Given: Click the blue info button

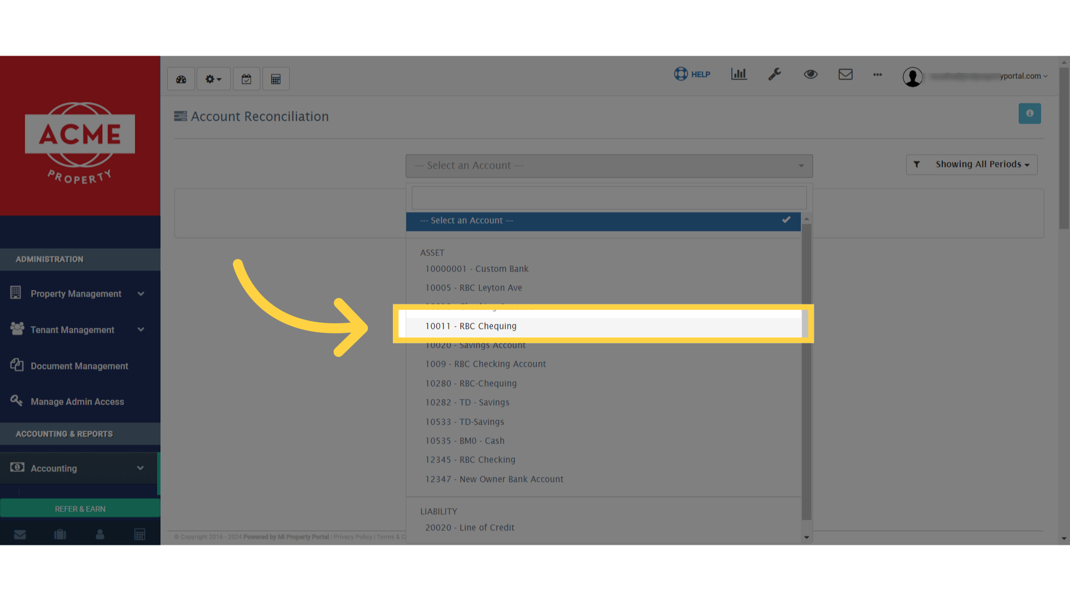Looking at the screenshot, I should point(1030,114).
